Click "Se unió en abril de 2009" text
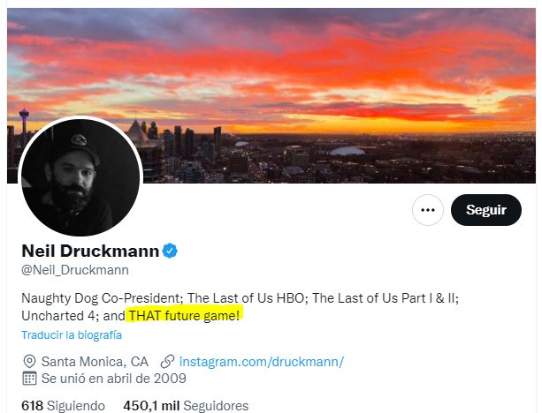Viewport: 542px width, 413px height. (x=114, y=379)
